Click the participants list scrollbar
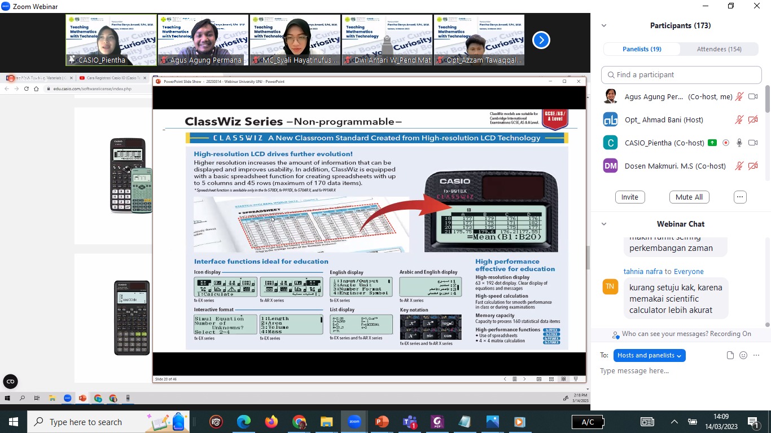The image size is (771, 433). click(x=768, y=99)
